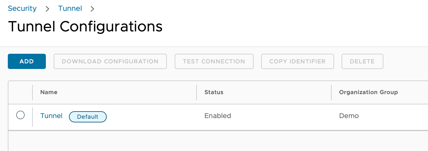Sort by the Name column header
Viewport: 428px width, 151px height.
(x=49, y=92)
